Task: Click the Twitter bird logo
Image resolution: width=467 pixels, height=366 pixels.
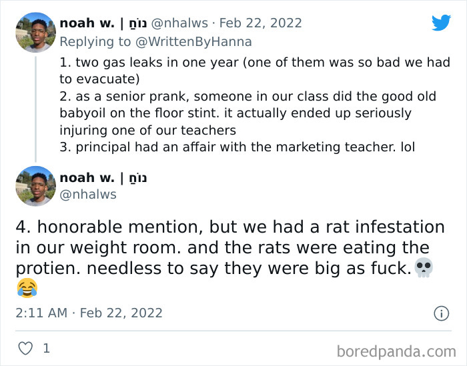Action: tap(441, 23)
